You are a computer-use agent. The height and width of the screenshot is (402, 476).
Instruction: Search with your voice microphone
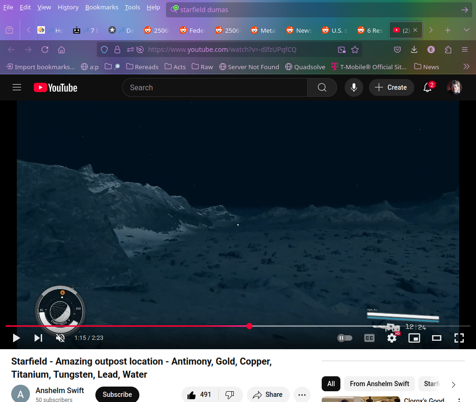pos(354,87)
